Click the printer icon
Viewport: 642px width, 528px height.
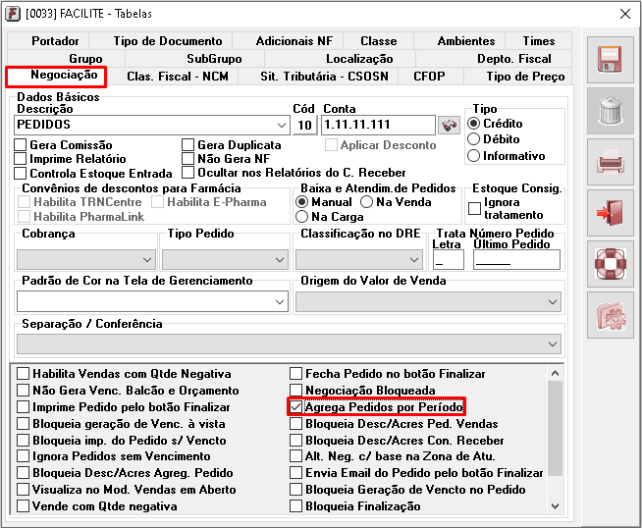point(610,162)
